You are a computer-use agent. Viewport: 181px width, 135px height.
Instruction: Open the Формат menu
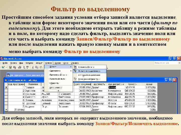[39, 63]
